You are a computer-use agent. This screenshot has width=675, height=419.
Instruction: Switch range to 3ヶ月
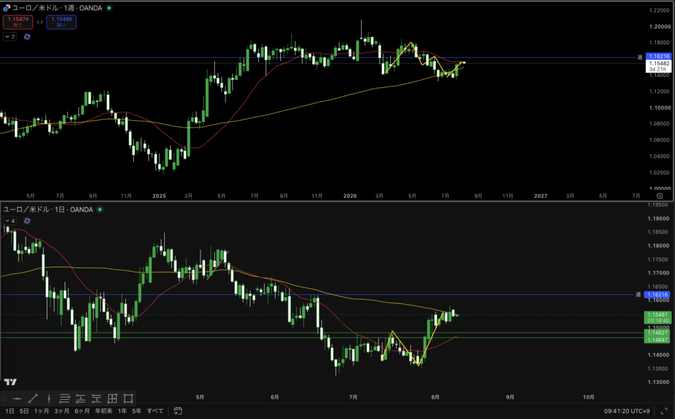tap(61, 411)
